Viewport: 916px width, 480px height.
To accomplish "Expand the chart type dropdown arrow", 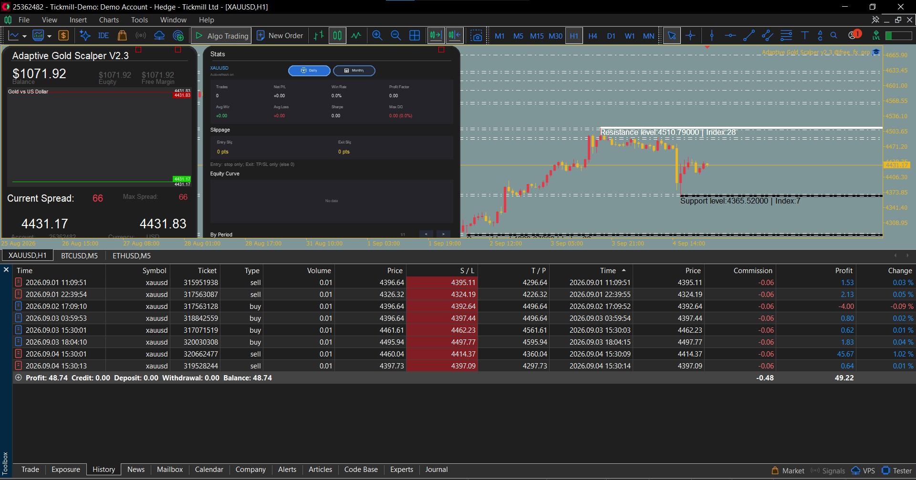I will pos(24,36).
